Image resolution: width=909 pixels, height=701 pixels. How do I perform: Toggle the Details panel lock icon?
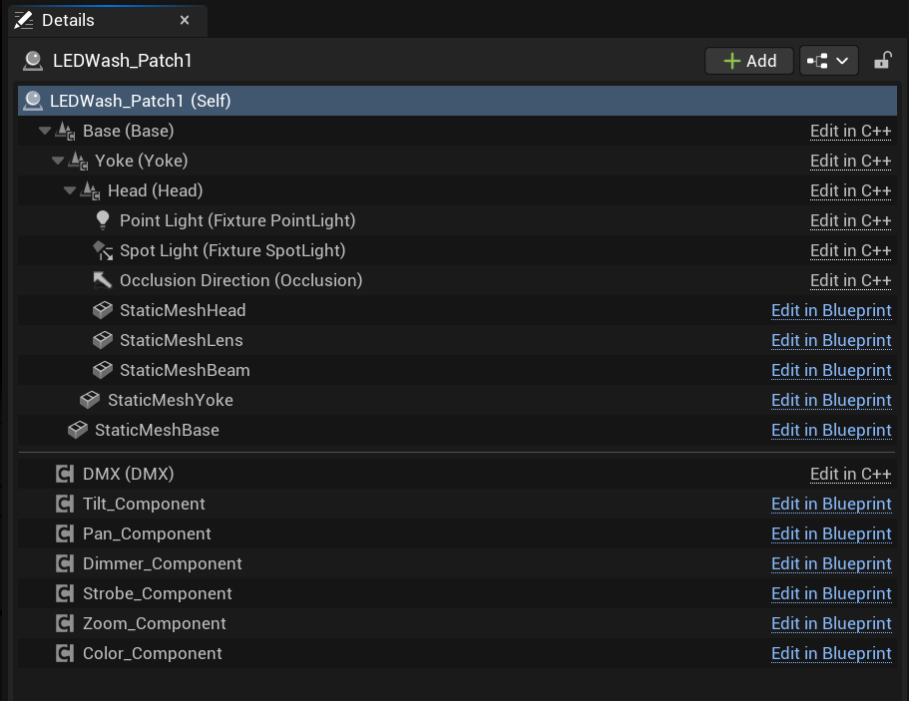tap(882, 60)
